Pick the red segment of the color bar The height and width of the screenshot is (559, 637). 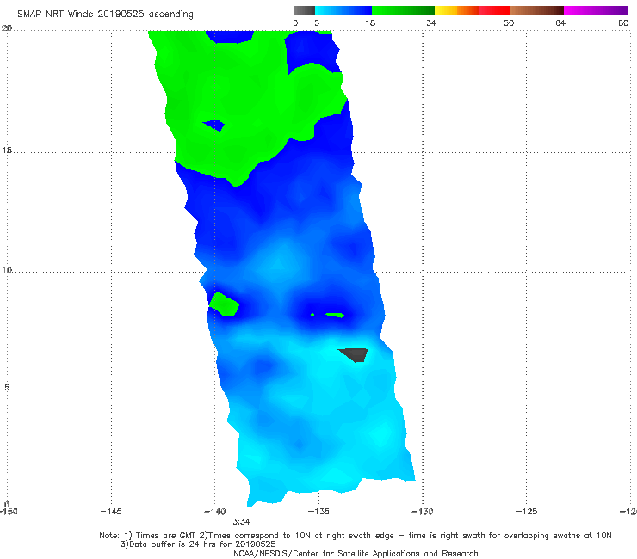click(x=494, y=10)
